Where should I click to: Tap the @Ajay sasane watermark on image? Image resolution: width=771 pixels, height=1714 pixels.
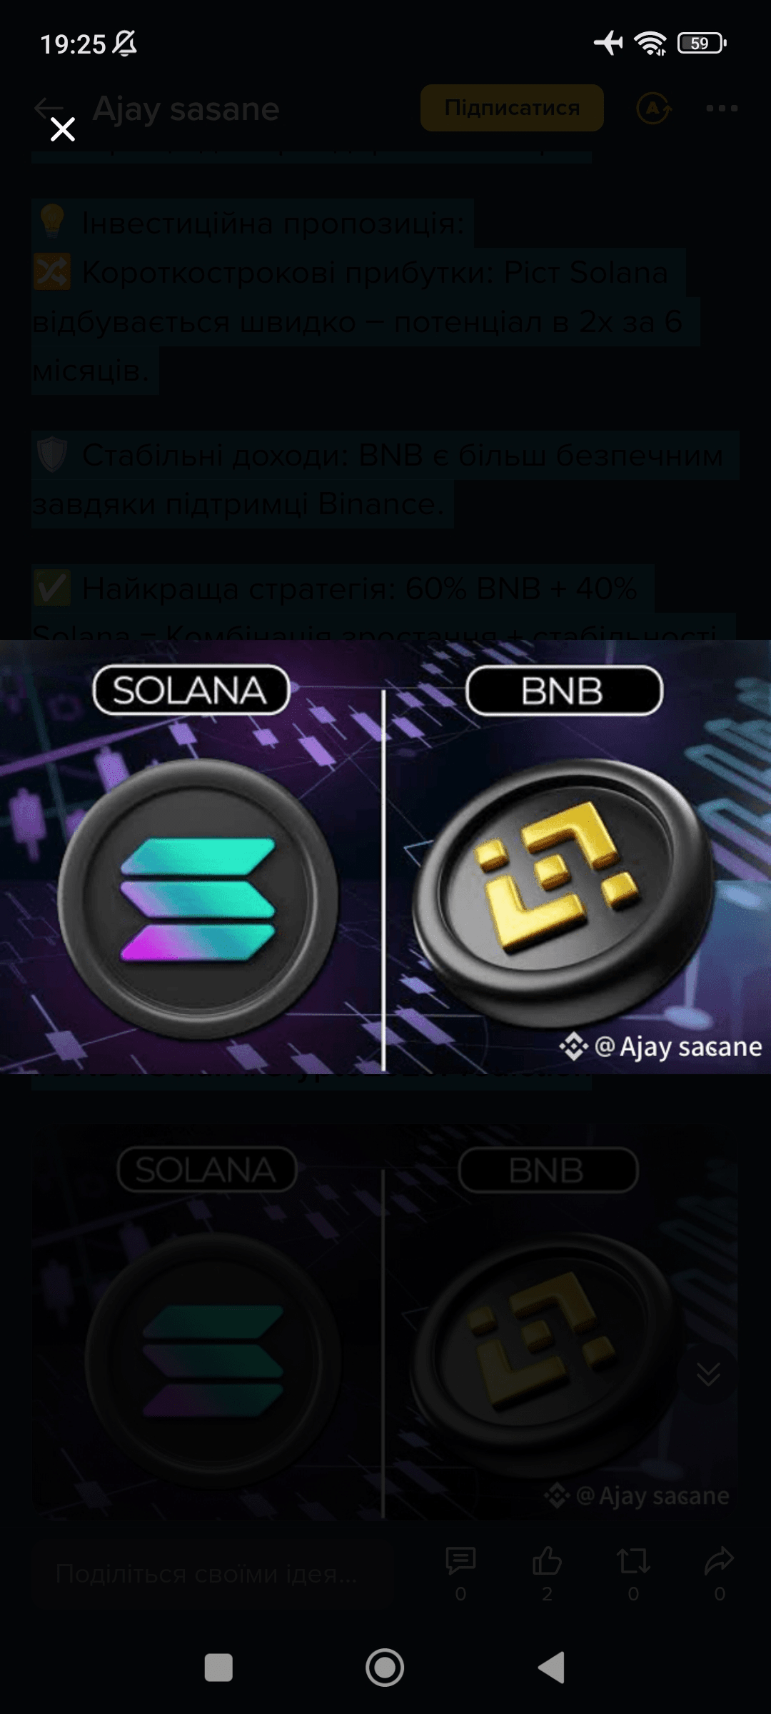[661, 1047]
